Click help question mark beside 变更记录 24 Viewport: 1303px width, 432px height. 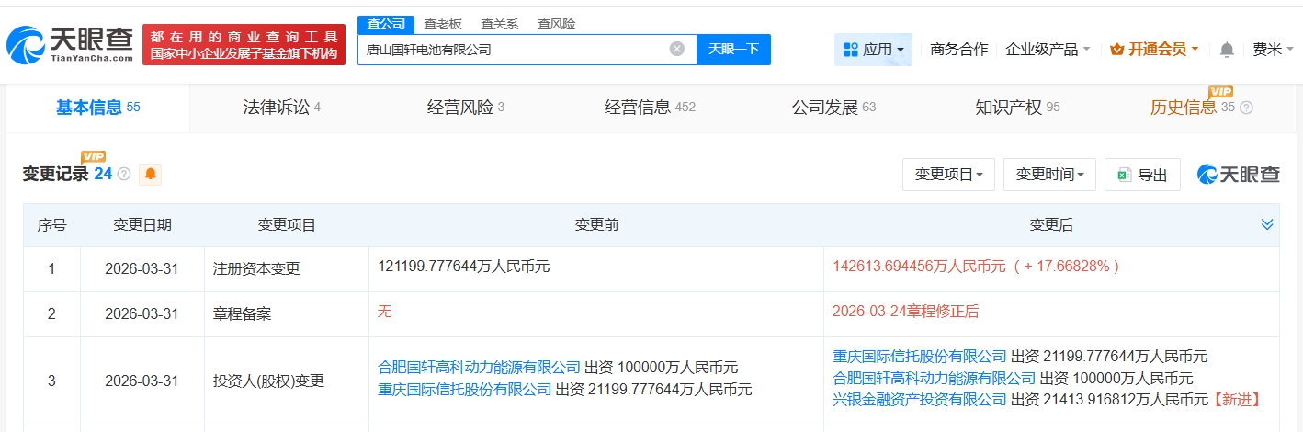(124, 174)
